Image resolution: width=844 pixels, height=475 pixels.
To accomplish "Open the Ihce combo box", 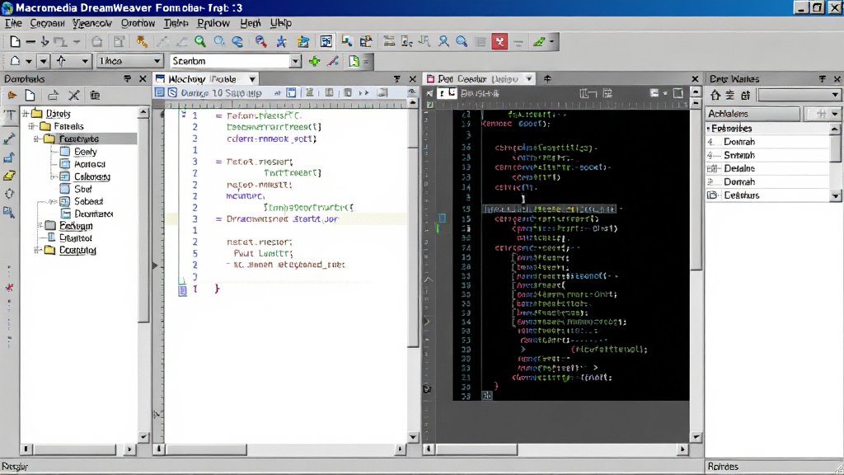I will point(129,61).
